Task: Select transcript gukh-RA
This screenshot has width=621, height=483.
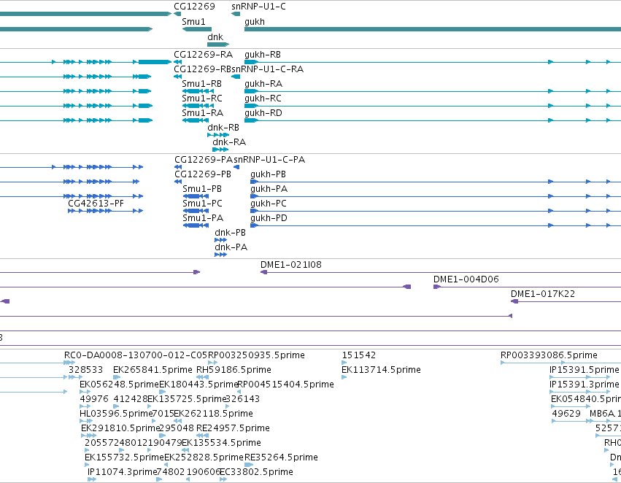Action: coord(263,84)
